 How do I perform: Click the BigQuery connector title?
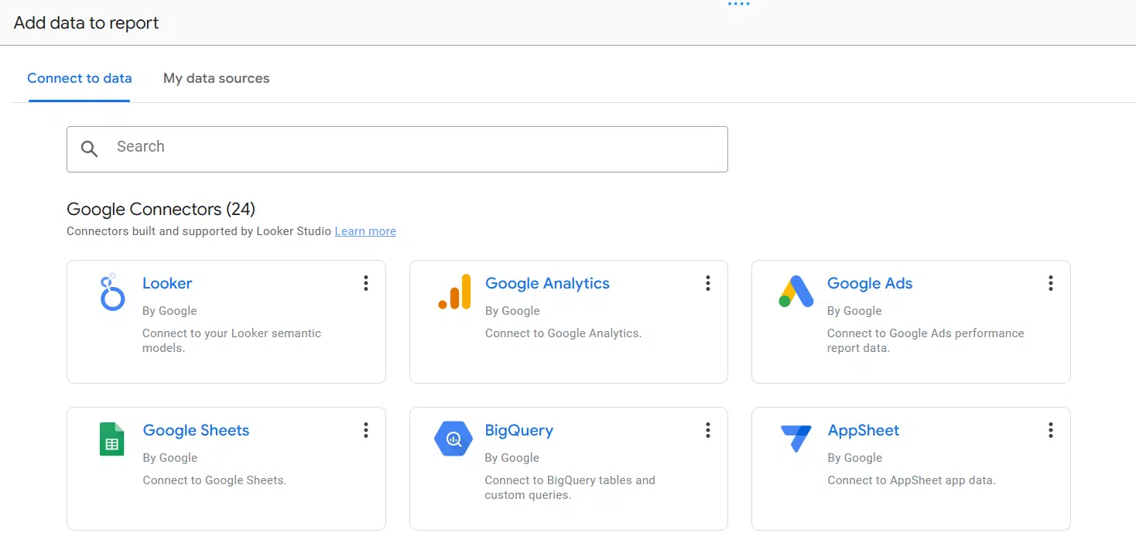[x=519, y=430]
